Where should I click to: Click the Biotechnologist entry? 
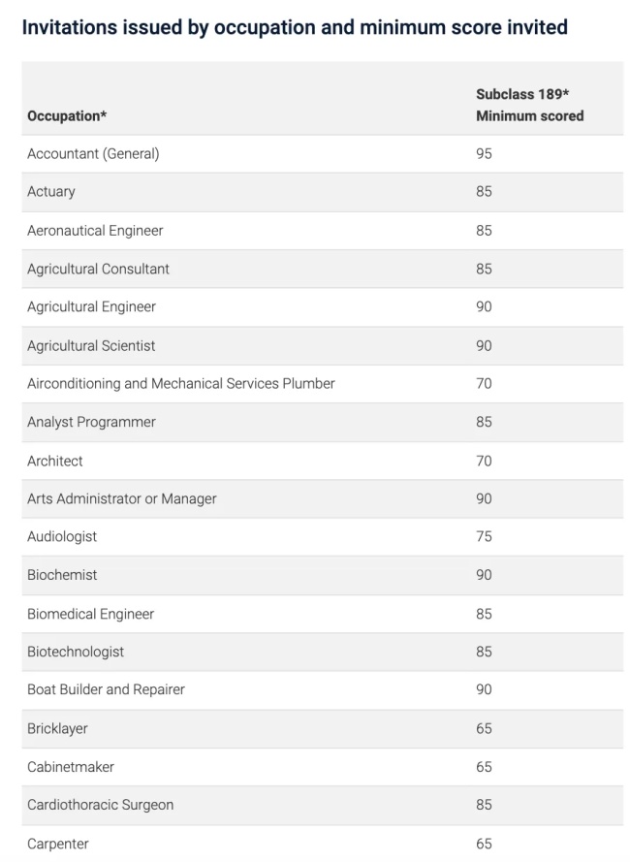[76, 652]
